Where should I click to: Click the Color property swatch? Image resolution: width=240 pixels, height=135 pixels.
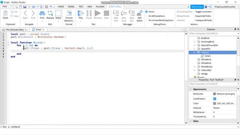point(214,103)
